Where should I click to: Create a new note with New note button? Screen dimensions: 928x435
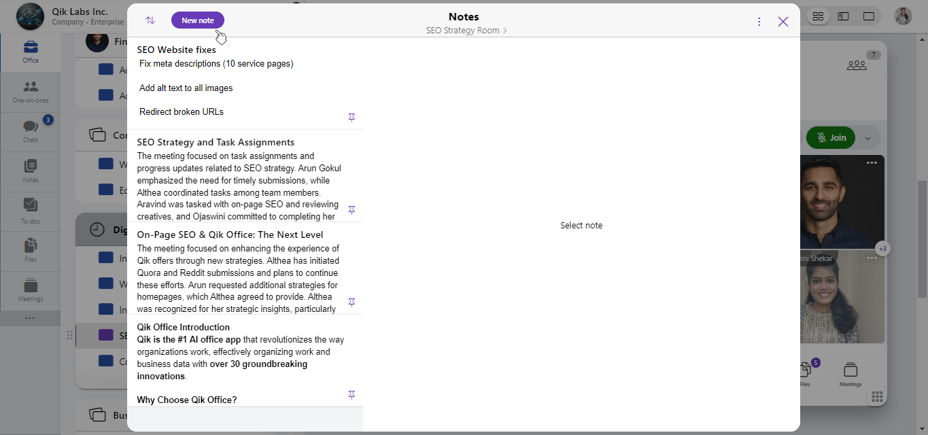(198, 20)
